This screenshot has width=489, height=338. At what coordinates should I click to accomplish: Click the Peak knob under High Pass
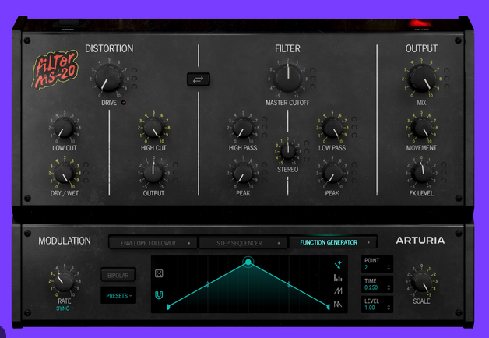(243, 173)
